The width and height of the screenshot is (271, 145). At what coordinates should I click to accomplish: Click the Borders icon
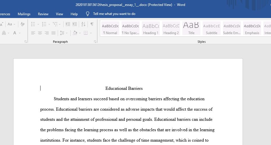(86, 33)
